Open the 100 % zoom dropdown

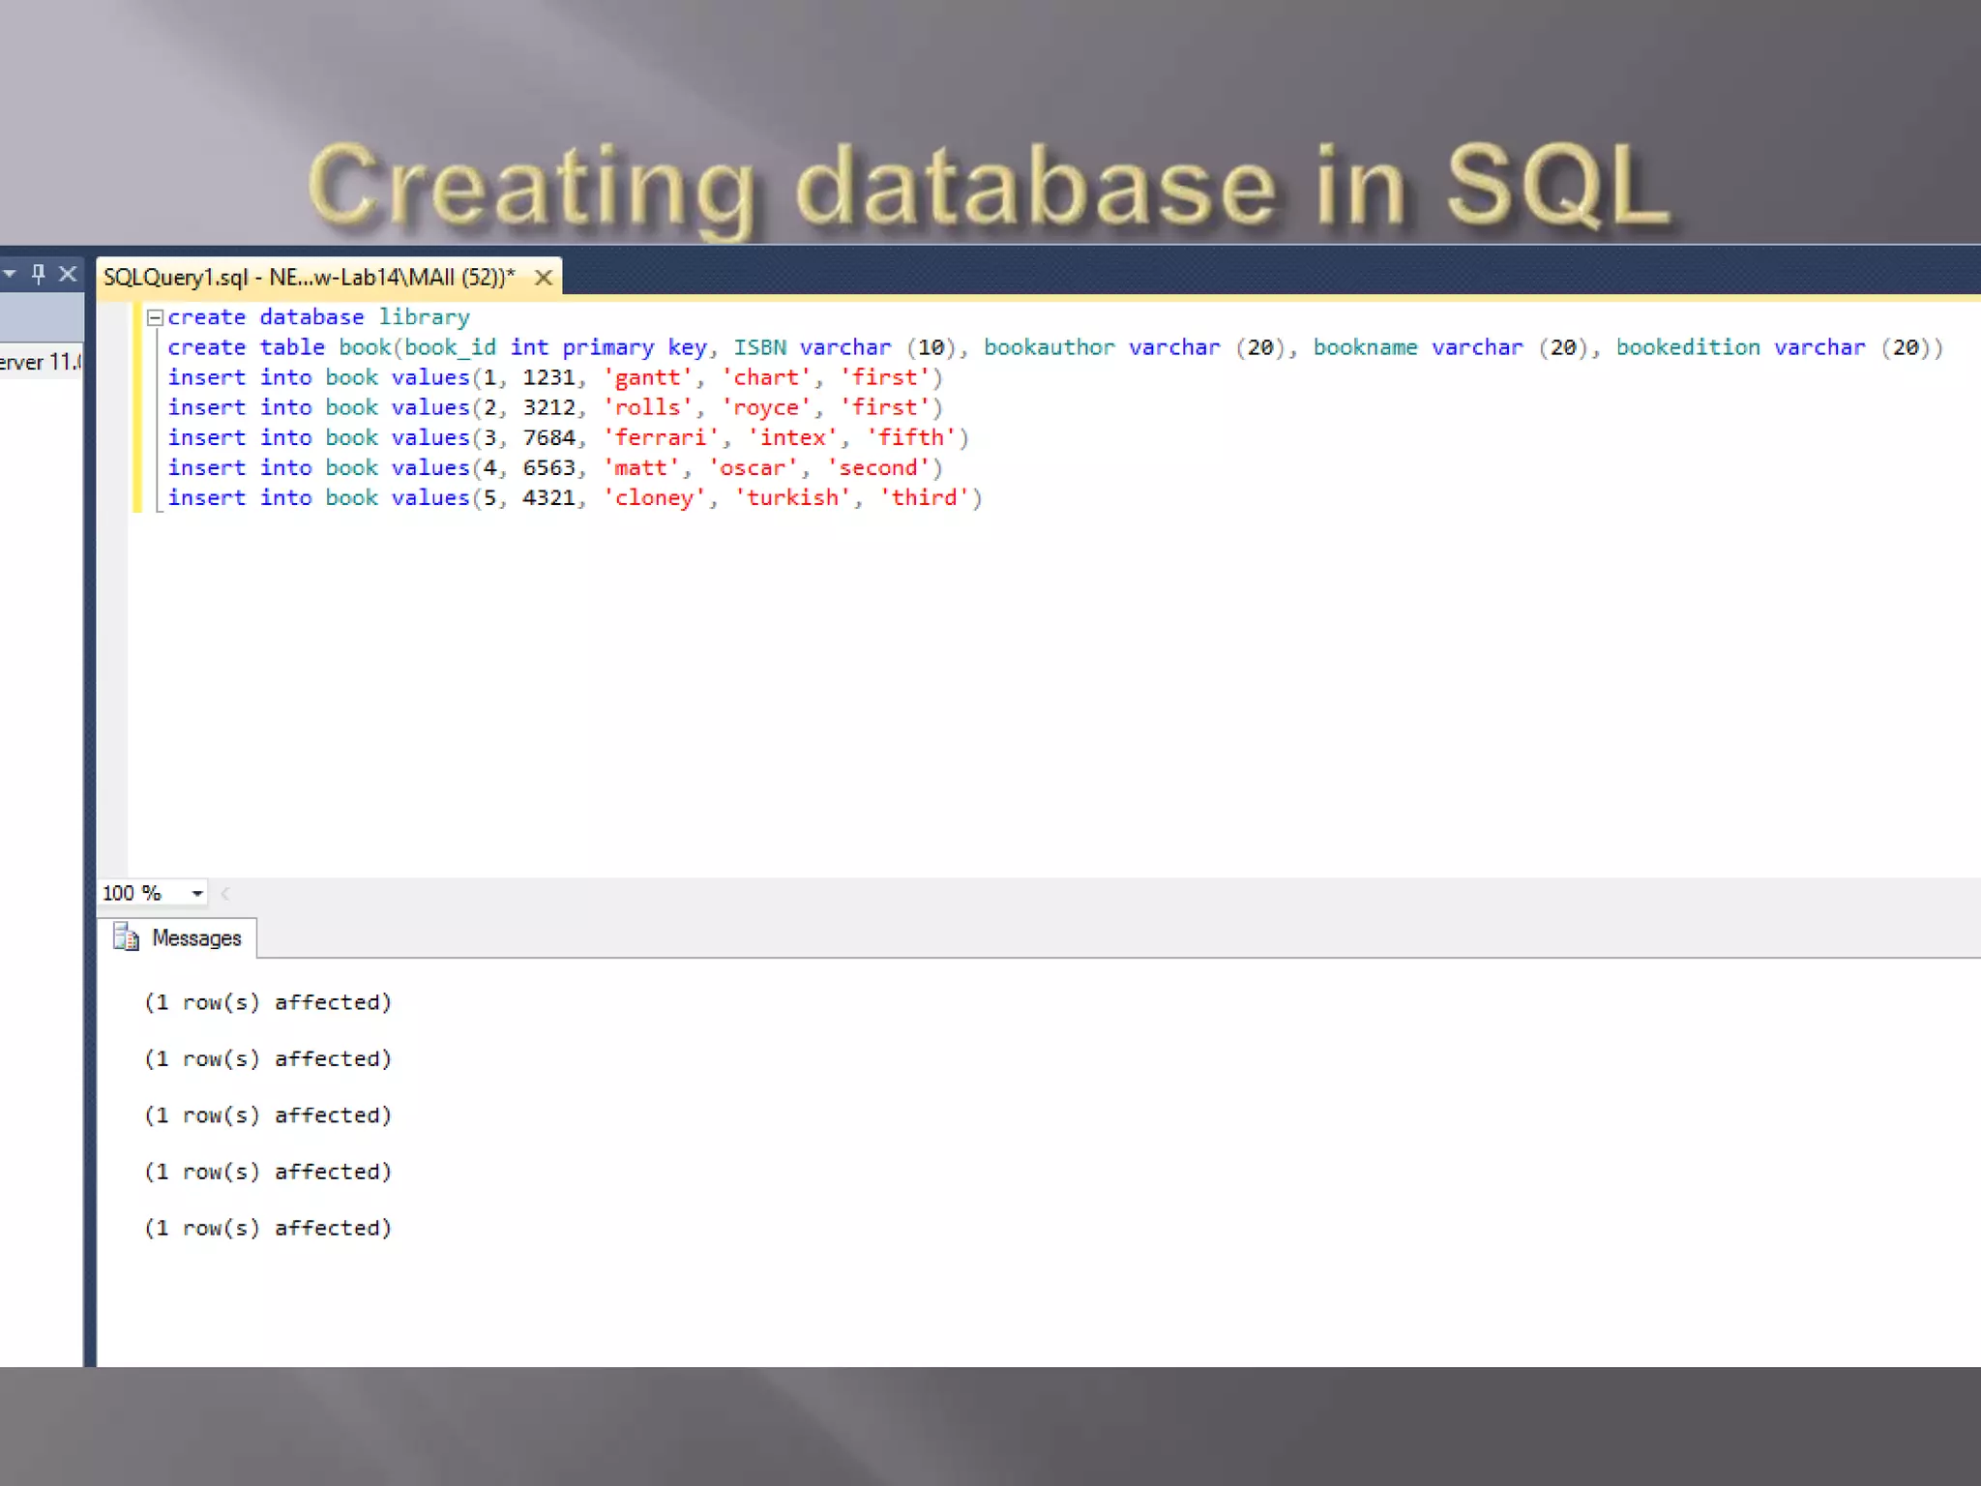[196, 893]
